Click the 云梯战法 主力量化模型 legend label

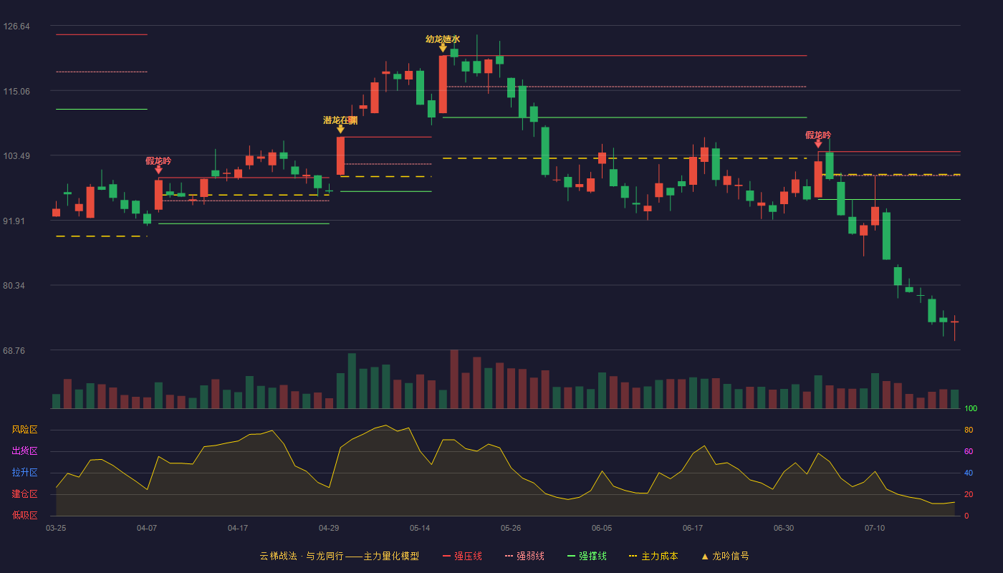339,556
